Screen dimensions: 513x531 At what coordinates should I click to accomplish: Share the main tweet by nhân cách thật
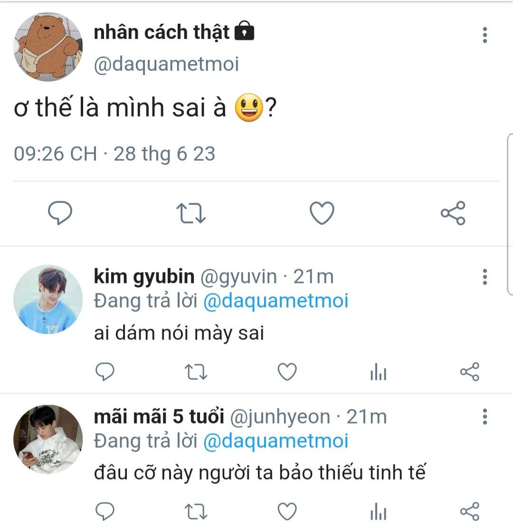coord(453,213)
